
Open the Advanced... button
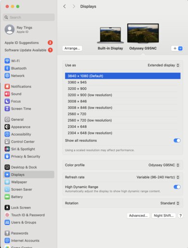coord(138,216)
